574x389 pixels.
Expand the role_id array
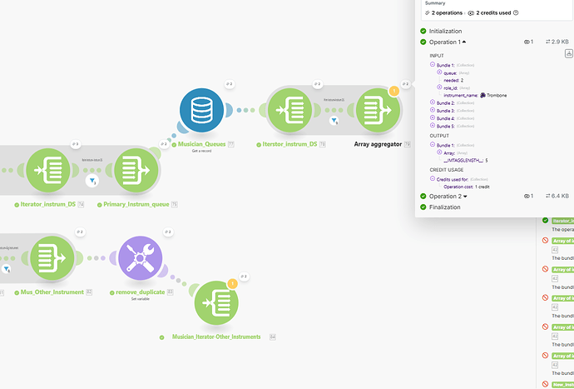pos(440,87)
